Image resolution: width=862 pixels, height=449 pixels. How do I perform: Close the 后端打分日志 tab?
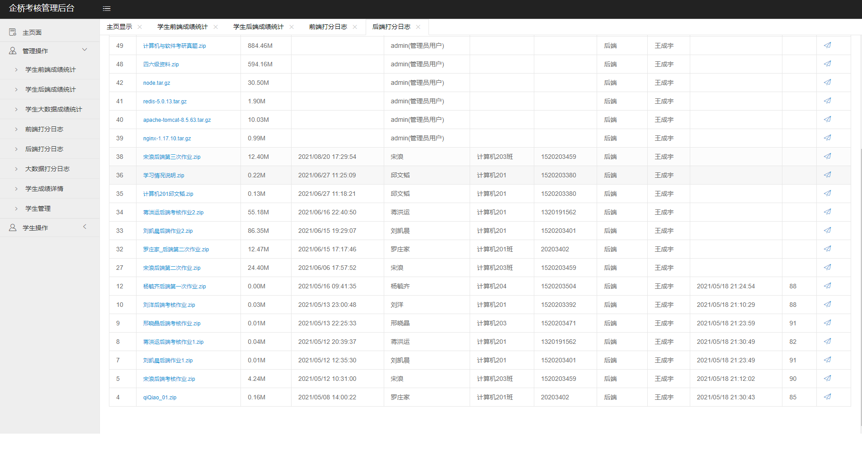(418, 27)
